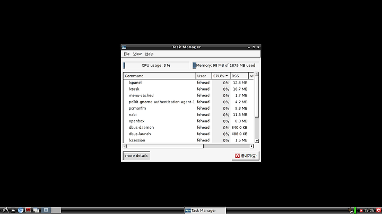This screenshot has height=214, width=382.
Task: Select the lxpanel process row
Action: click(189, 83)
